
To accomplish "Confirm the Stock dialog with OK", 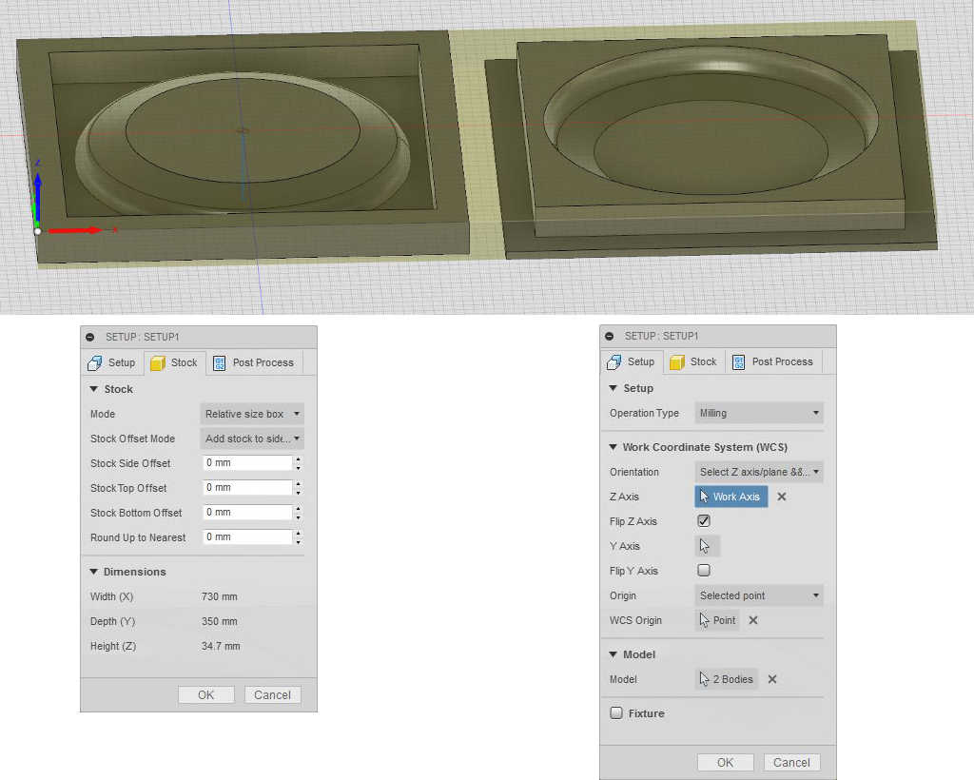I will (x=206, y=695).
